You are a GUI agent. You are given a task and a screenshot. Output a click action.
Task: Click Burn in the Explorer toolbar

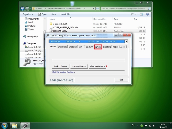pos(53,14)
